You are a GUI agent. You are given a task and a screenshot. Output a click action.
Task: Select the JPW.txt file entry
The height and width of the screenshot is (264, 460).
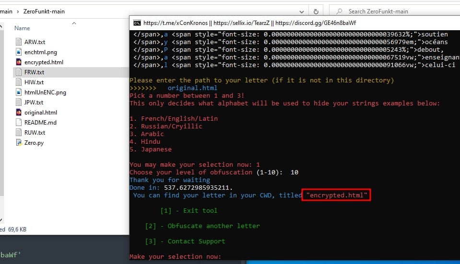coord(34,102)
